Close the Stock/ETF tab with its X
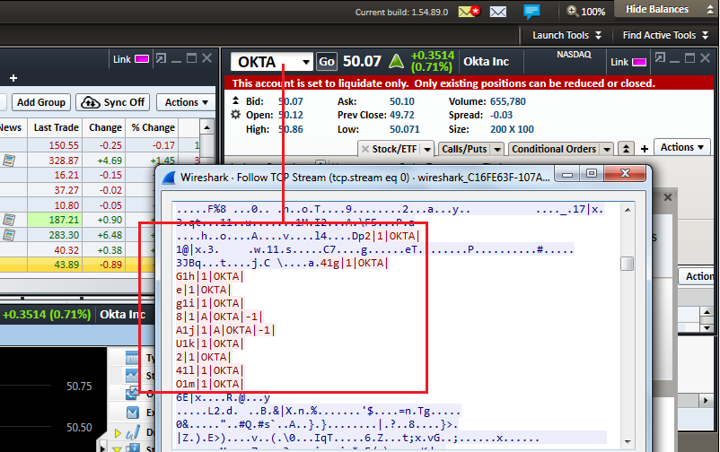Image resolution: width=720 pixels, height=452 pixels. coord(365,149)
